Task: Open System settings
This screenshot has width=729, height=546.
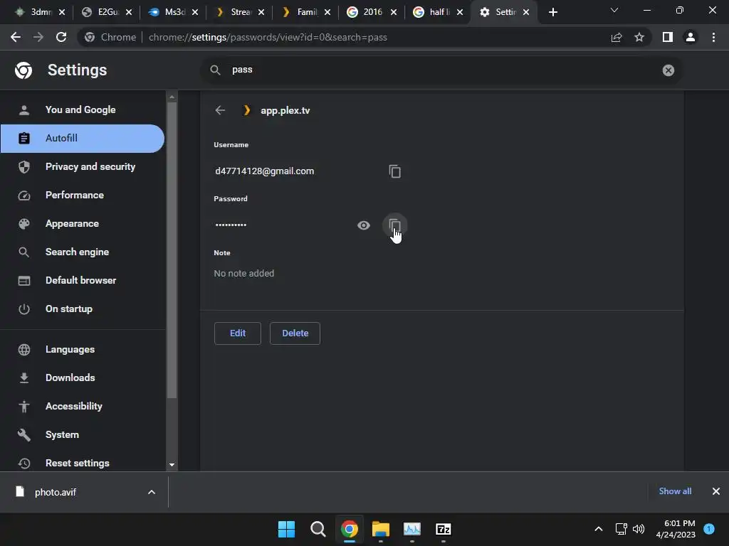Action: 83,434
